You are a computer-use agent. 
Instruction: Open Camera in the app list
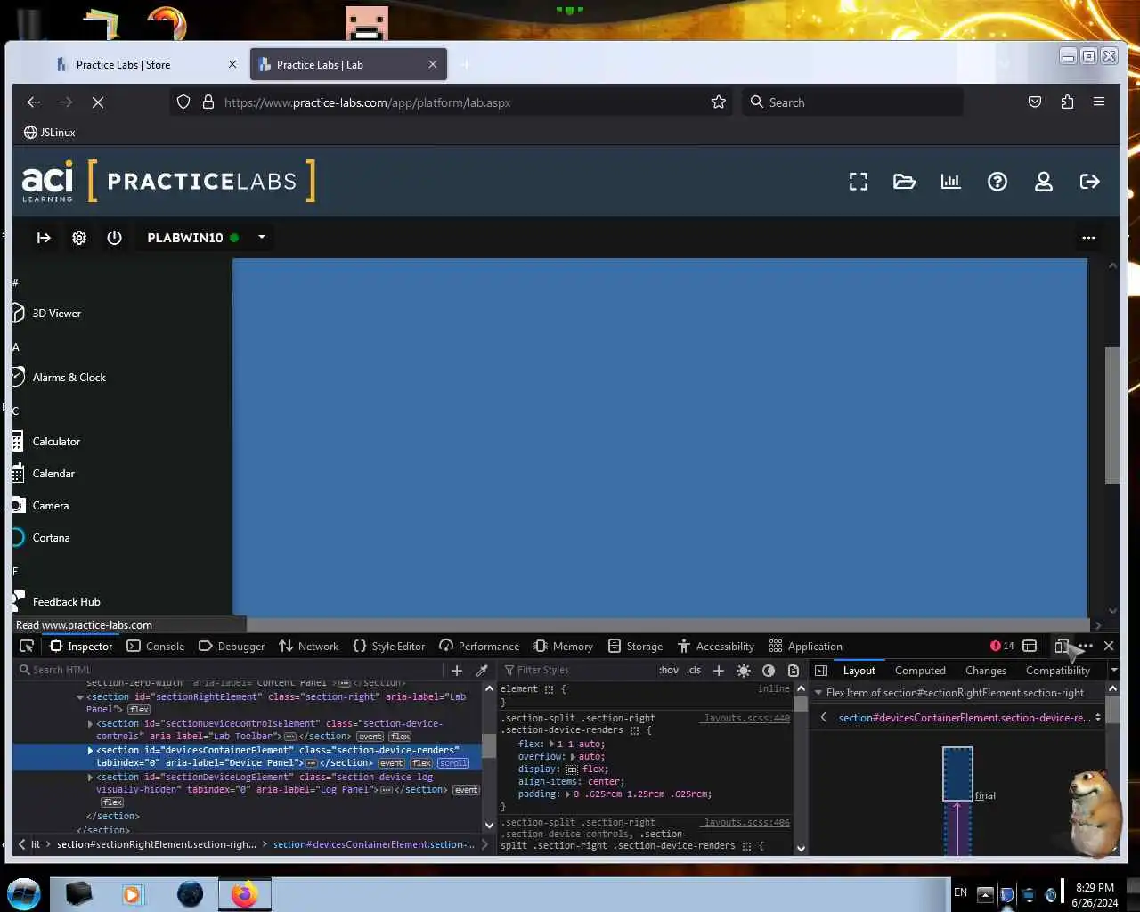41,506
